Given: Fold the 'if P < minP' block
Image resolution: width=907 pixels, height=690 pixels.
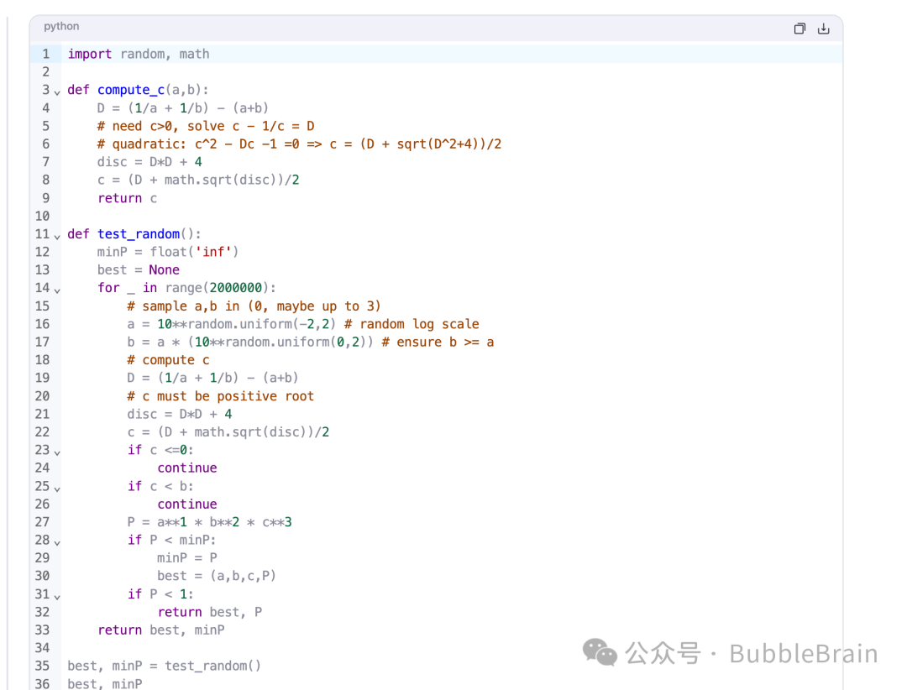Looking at the screenshot, I should [x=57, y=541].
